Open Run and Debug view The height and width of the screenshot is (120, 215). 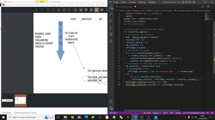pos(111,27)
